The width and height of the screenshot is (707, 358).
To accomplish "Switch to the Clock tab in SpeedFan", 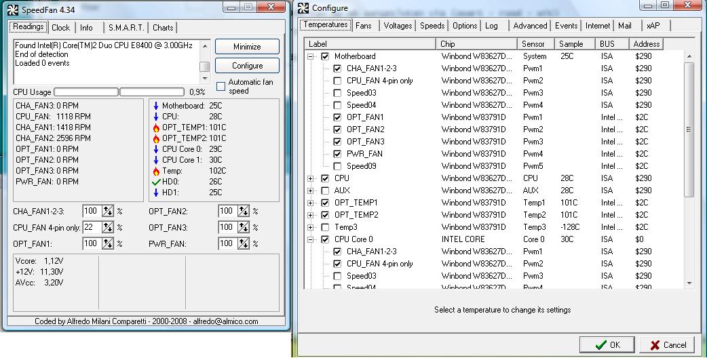I will 61,28.
